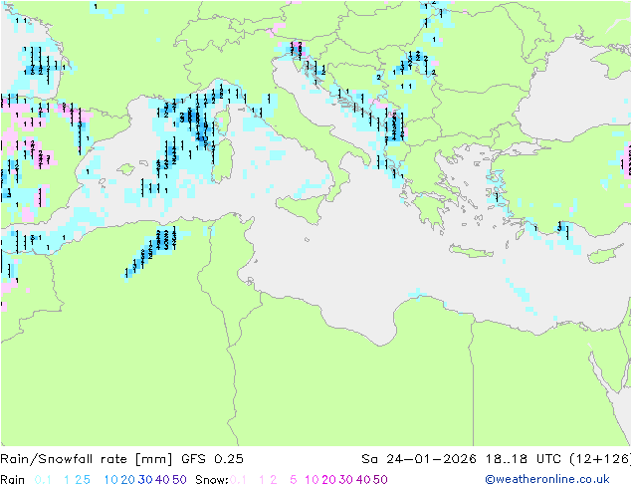Click the 'Rain/Snowfall rate [mm] GFS 0.25' title
This screenshot has height=488, width=631.
coord(121,458)
